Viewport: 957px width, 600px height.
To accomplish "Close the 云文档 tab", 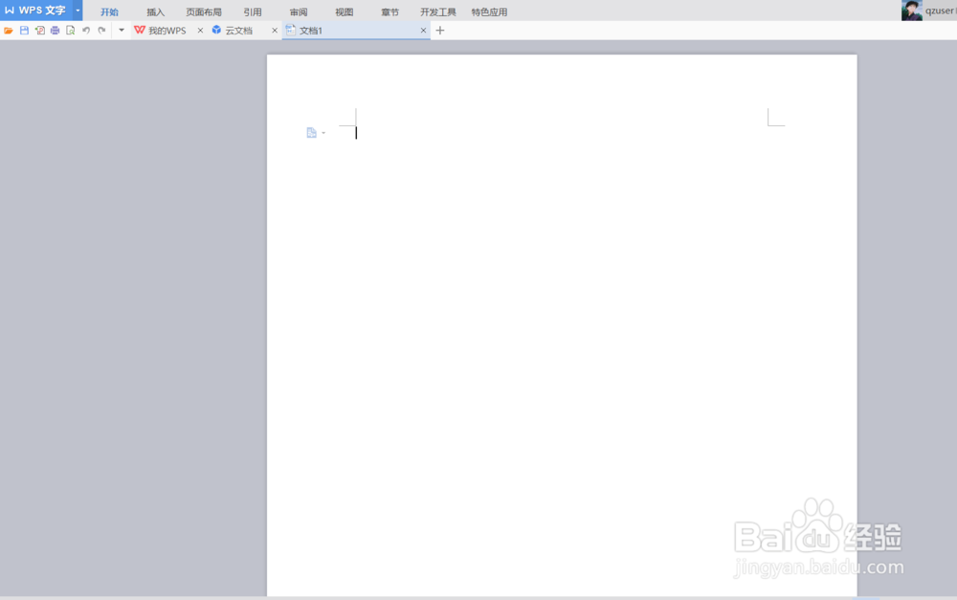I will [x=275, y=31].
